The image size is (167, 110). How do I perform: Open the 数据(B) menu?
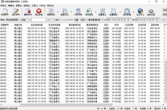(x=27, y=6)
